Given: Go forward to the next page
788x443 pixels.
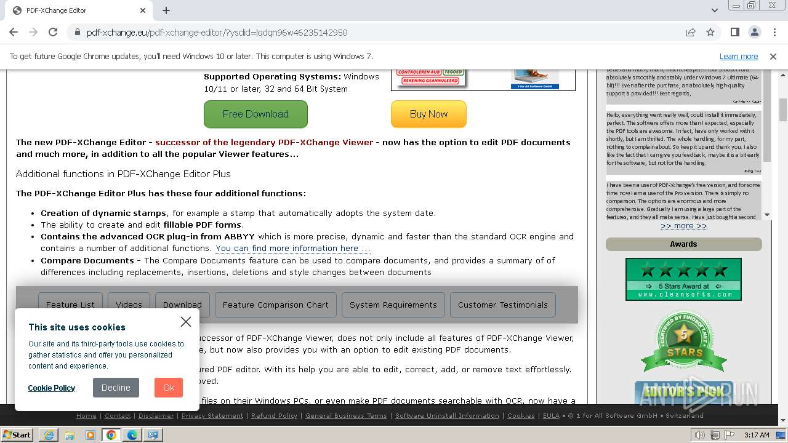Looking at the screenshot, I should [x=33, y=33].
